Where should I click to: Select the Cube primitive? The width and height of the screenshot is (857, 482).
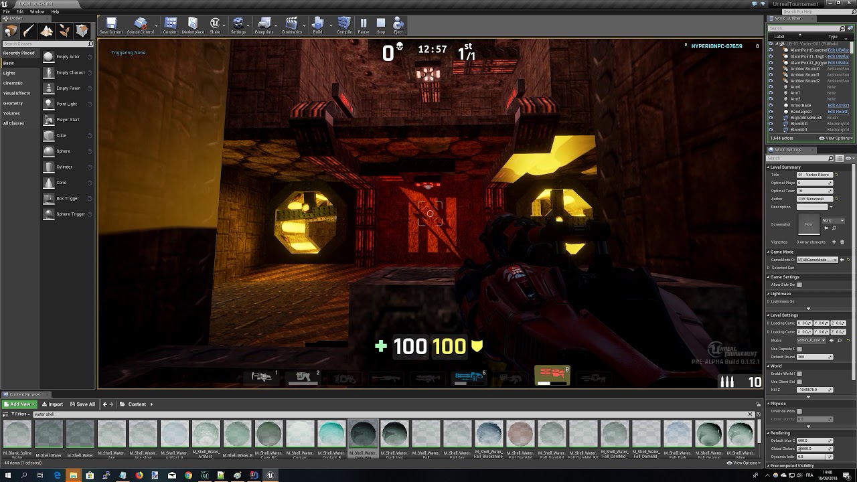point(68,135)
